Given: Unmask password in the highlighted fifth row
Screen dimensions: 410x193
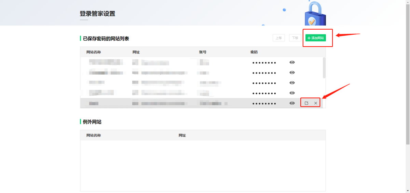Looking at the screenshot, I should tap(292, 103).
